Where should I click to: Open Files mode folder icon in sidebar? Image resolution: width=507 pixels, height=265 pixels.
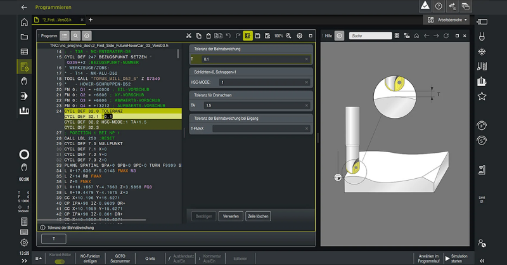pos(24,37)
